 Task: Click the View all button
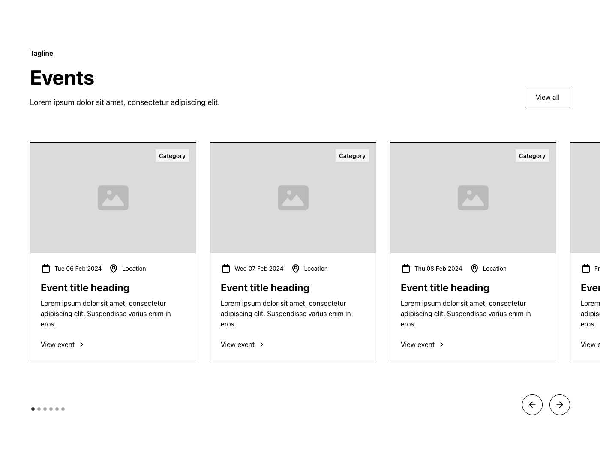pos(547,97)
